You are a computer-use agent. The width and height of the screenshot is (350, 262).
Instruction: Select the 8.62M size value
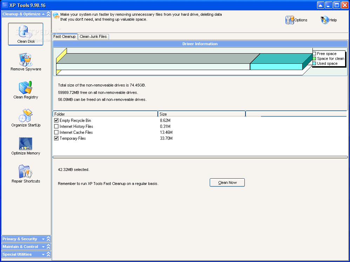tap(165, 120)
